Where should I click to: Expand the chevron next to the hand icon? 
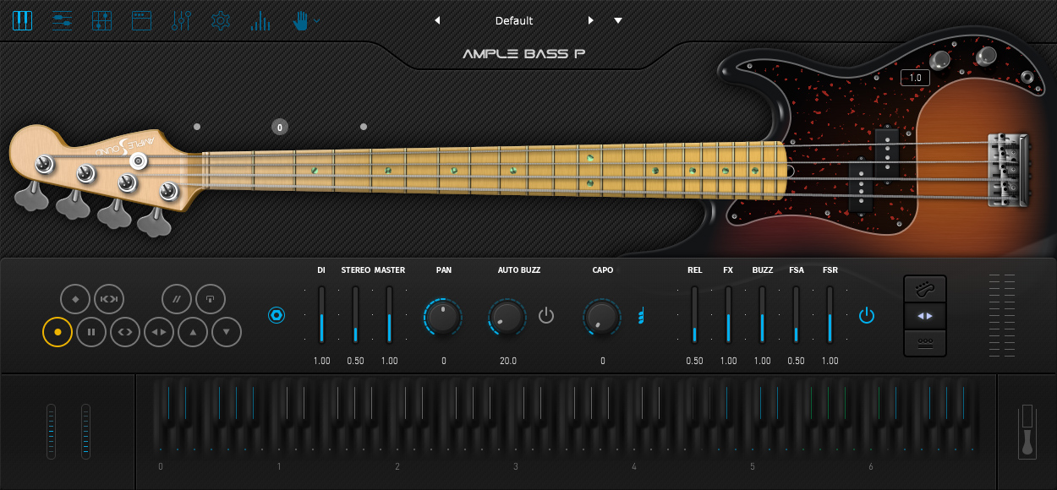click(x=315, y=20)
